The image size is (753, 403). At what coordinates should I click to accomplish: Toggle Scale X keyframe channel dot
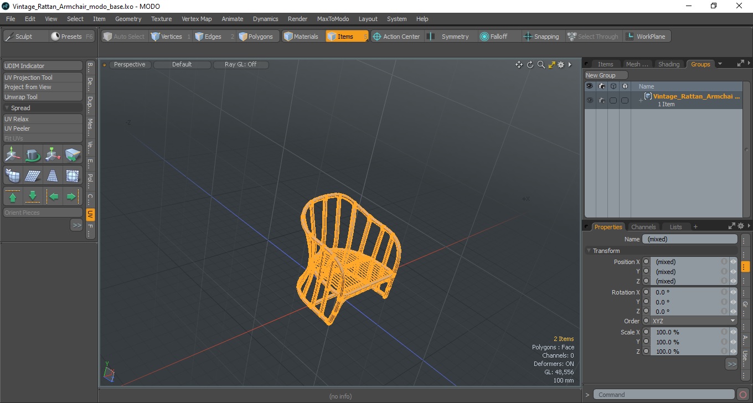pyautogui.click(x=646, y=332)
